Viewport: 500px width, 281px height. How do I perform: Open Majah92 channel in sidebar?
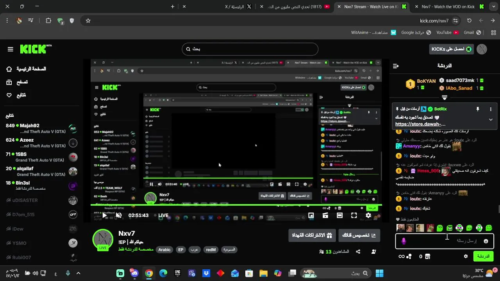tap(41, 128)
